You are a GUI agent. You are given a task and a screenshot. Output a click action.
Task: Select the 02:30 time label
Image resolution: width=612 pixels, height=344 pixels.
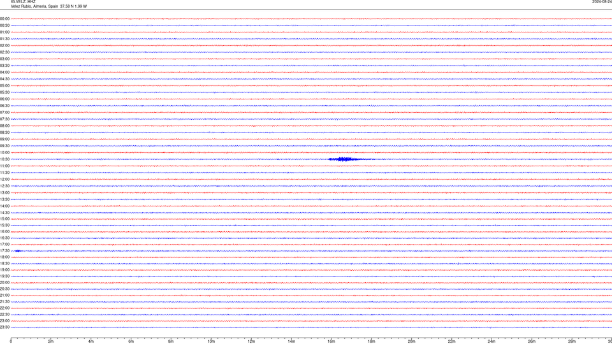4,52
